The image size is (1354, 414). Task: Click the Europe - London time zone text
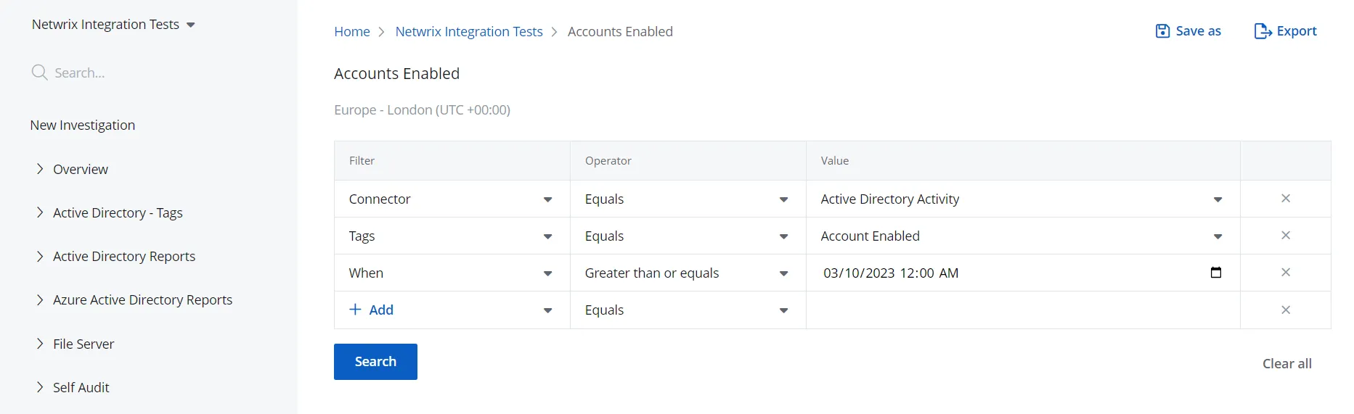click(x=422, y=110)
